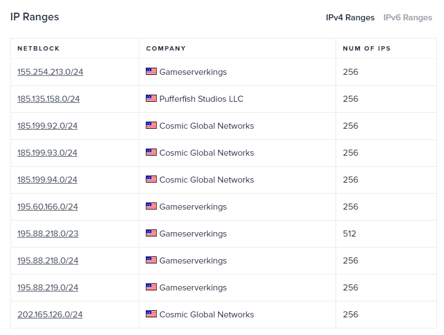The height and width of the screenshot is (335, 444).
Task: Open netblock 155.254.213.0/24 link
Action: pyautogui.click(x=50, y=72)
